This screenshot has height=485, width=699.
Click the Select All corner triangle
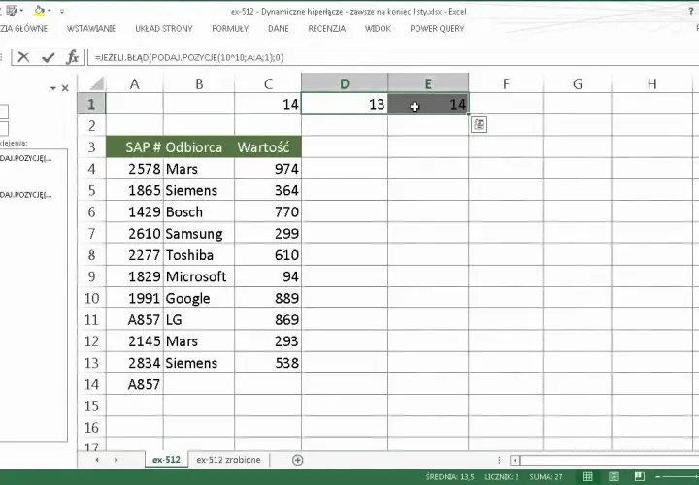click(x=97, y=83)
